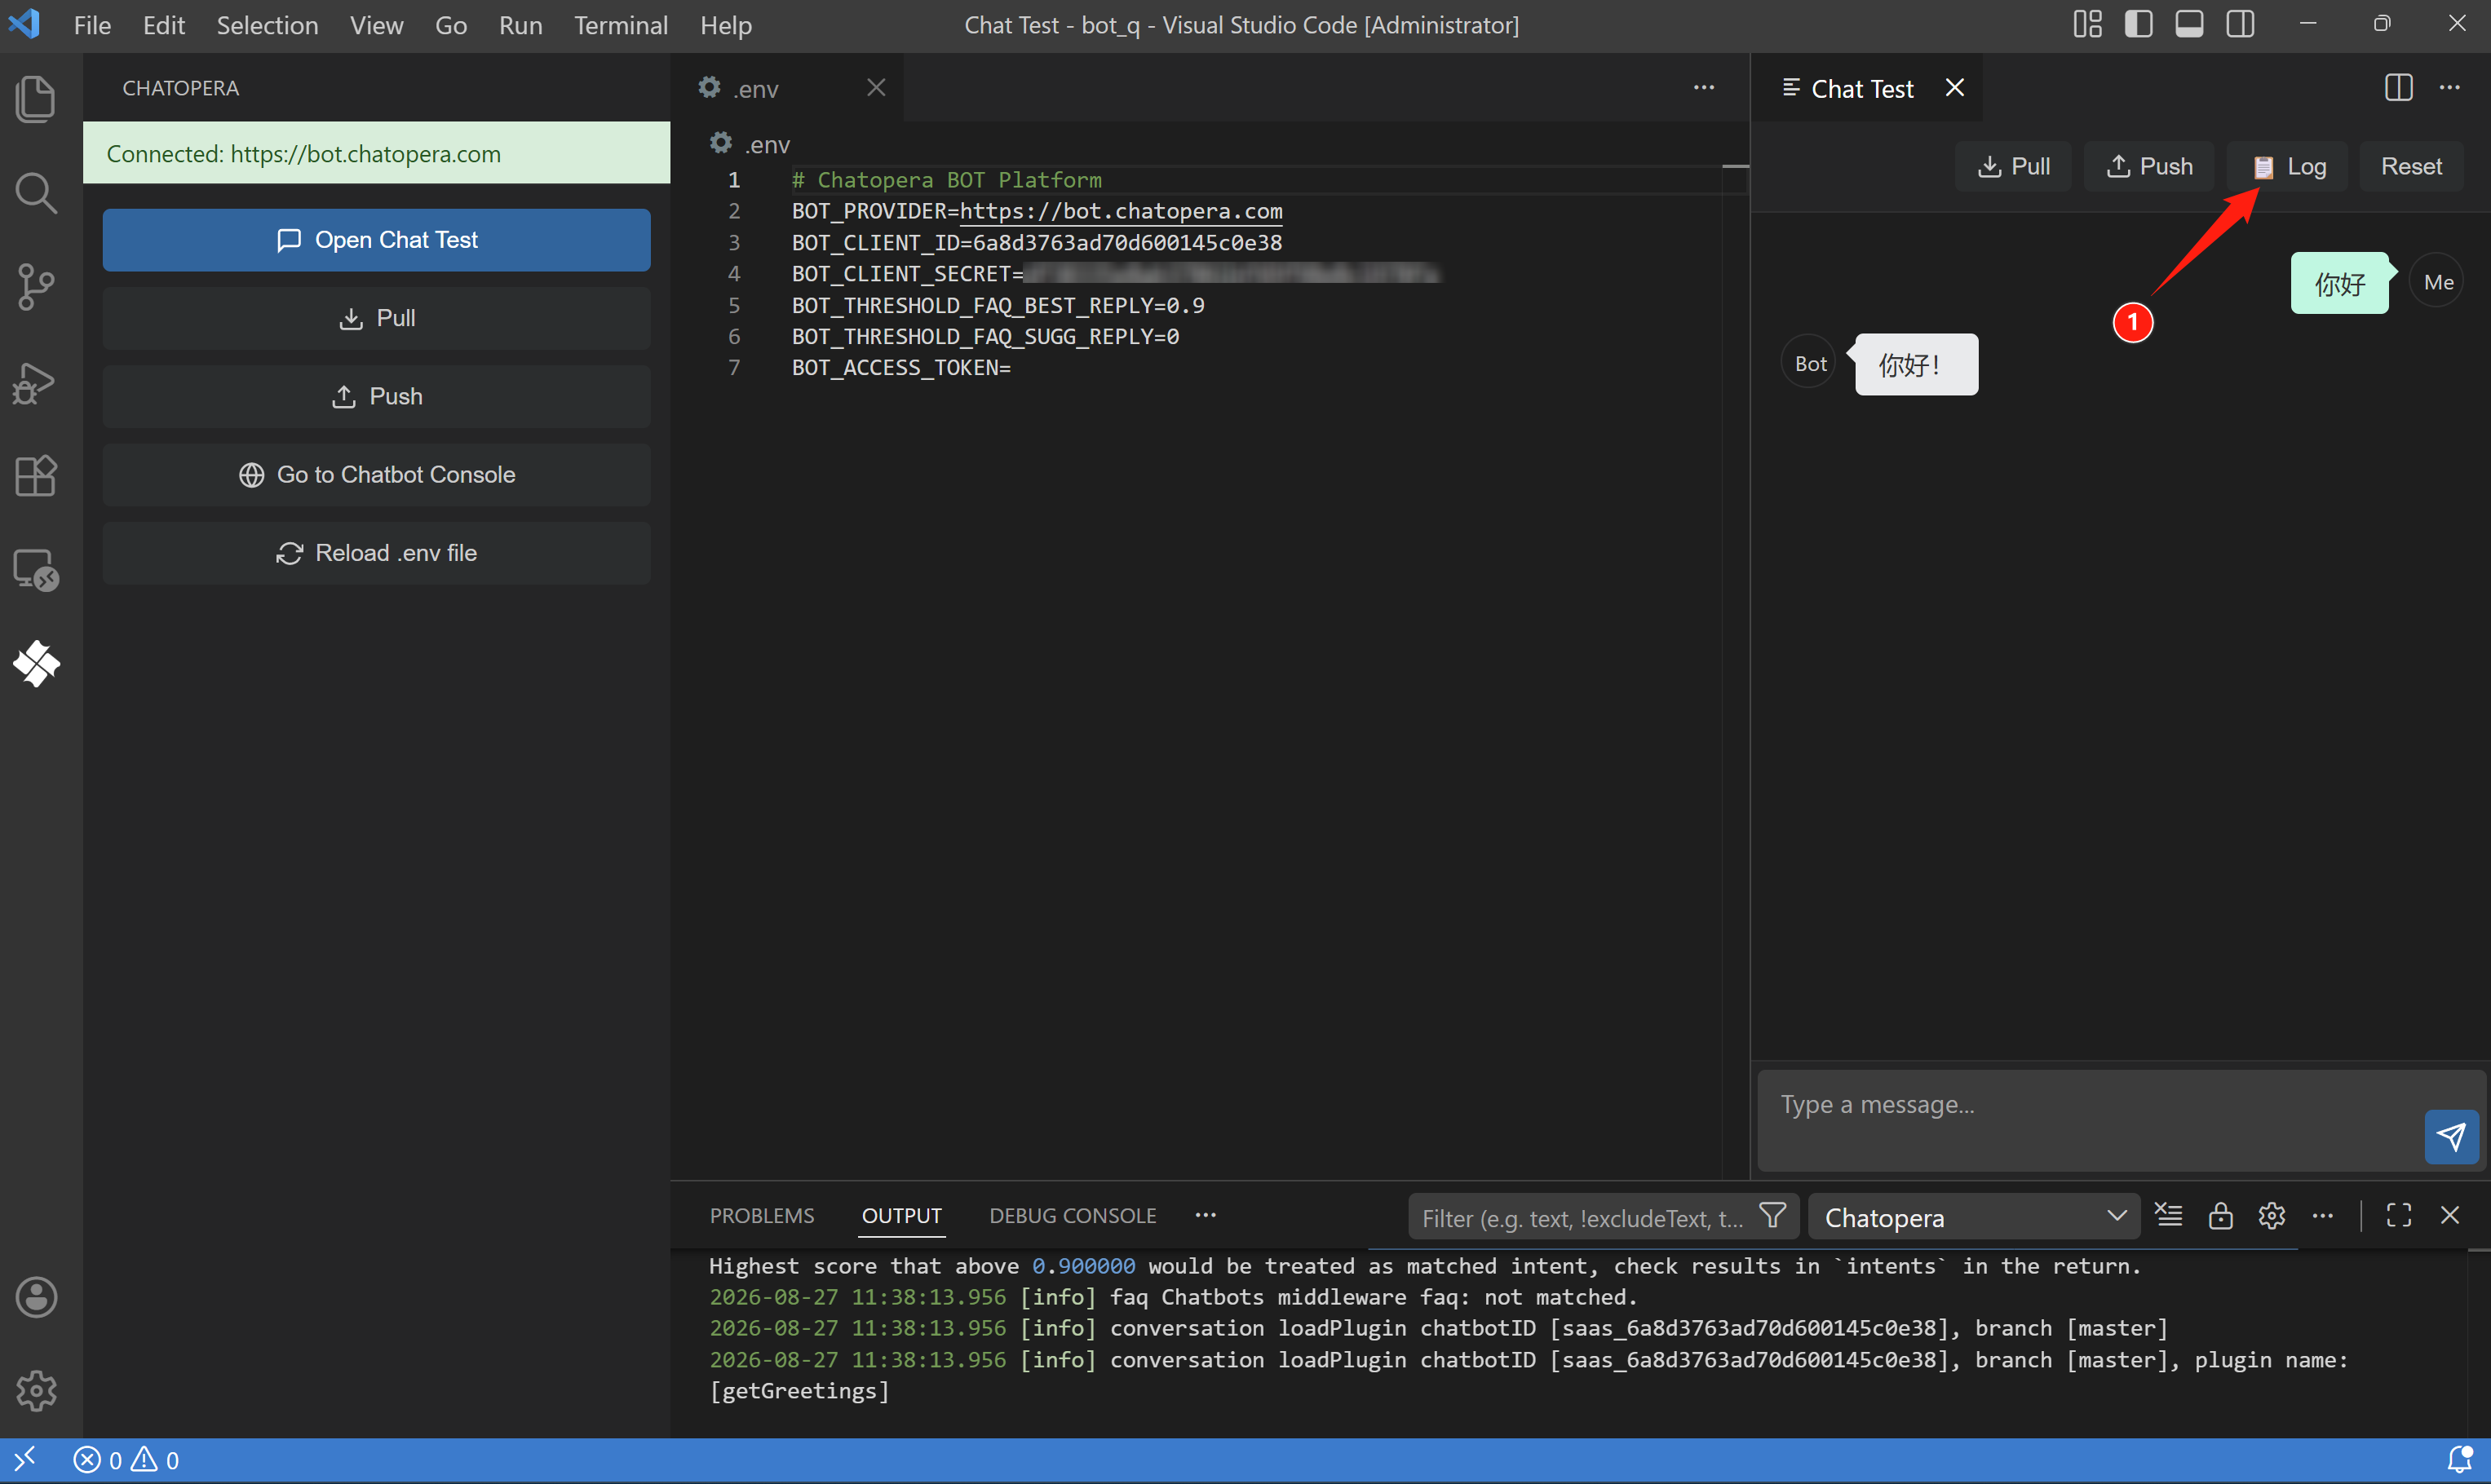Open more actions for .env editor group
Image resolution: width=2491 pixels, height=1484 pixels.
(x=1703, y=88)
